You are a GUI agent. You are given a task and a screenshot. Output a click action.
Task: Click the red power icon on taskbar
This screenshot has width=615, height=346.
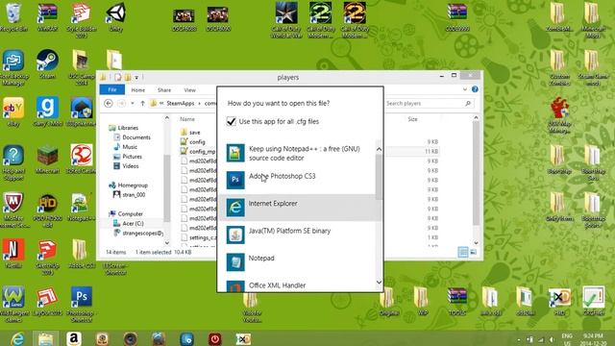[x=215, y=338]
